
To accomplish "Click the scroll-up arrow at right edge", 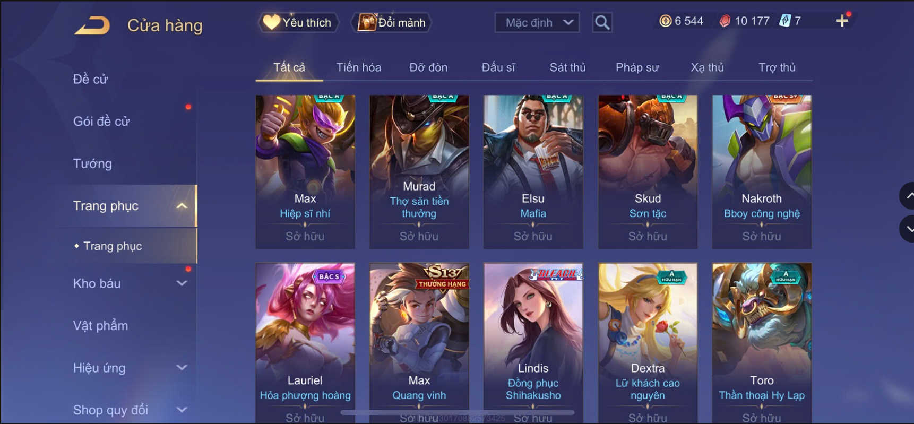I will (x=907, y=196).
